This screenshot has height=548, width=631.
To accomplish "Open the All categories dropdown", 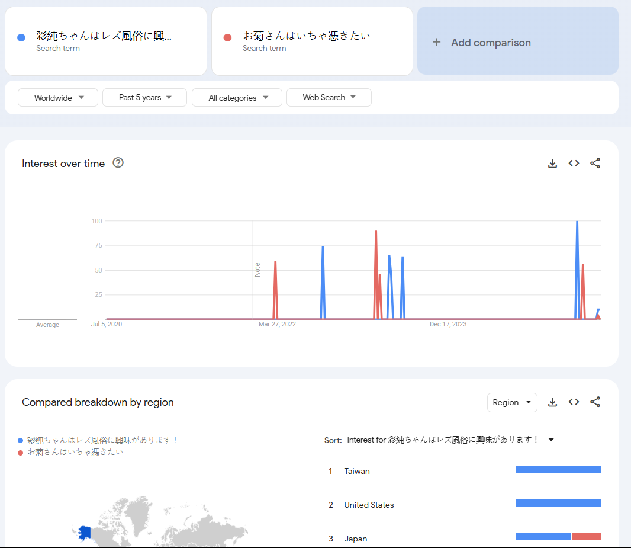I will (237, 97).
